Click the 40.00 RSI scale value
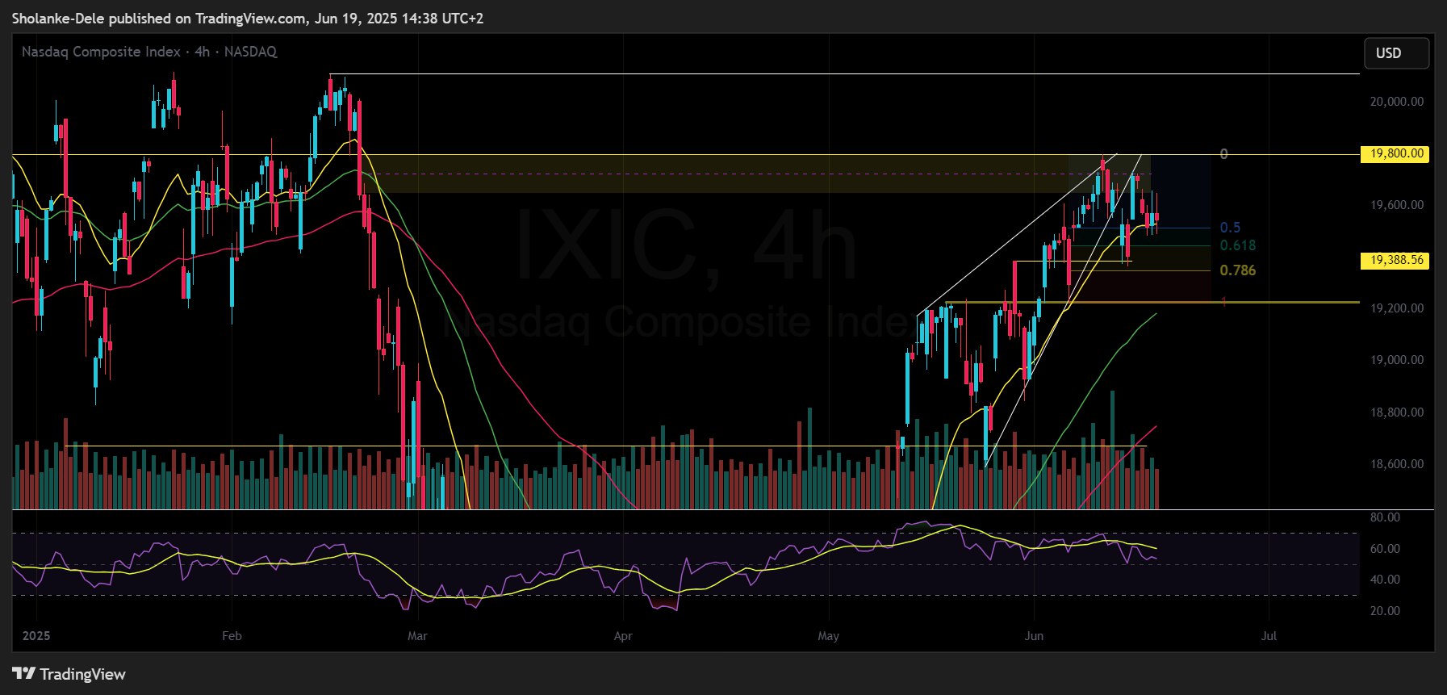 pos(1385,580)
